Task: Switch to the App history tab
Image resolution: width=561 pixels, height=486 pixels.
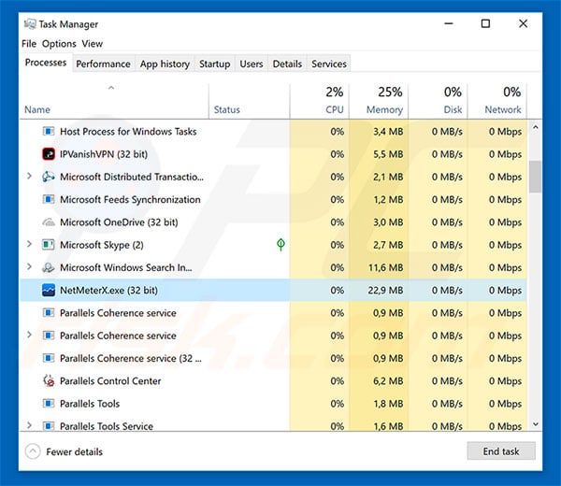Action: [165, 64]
